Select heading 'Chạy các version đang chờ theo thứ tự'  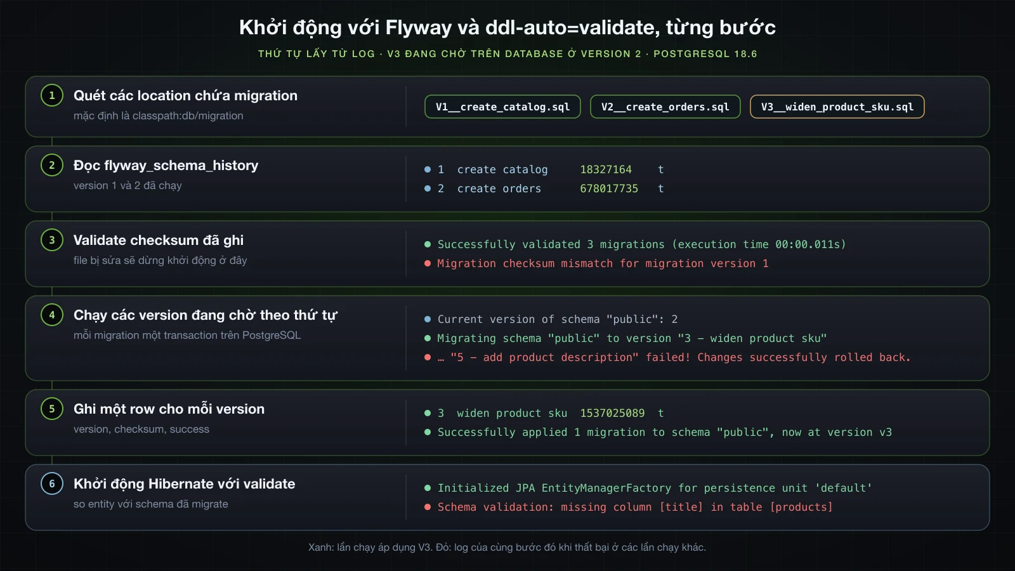pos(206,315)
